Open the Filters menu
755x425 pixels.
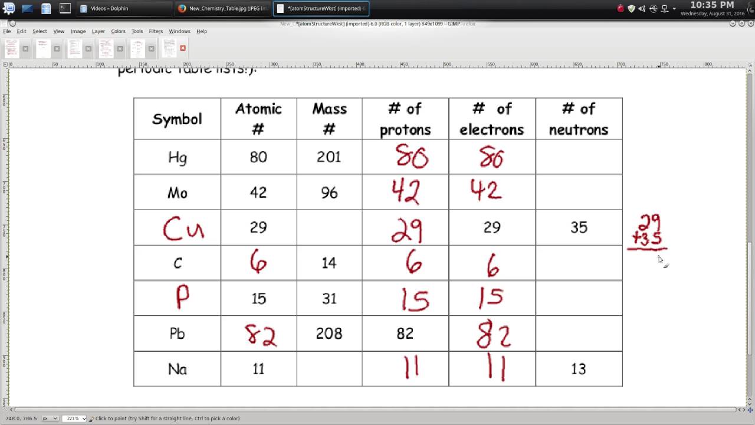tap(156, 31)
